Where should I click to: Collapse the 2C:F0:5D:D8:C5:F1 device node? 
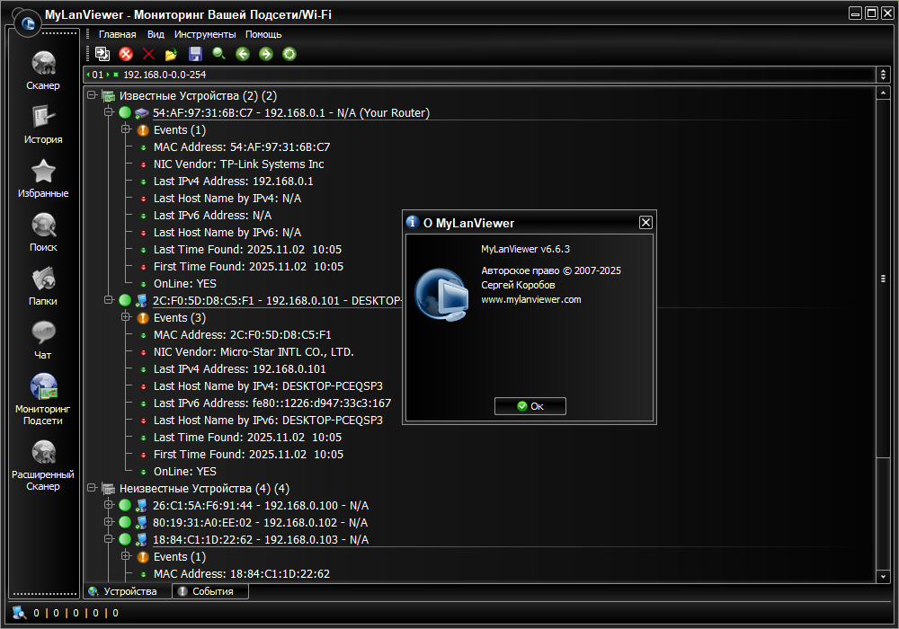109,299
